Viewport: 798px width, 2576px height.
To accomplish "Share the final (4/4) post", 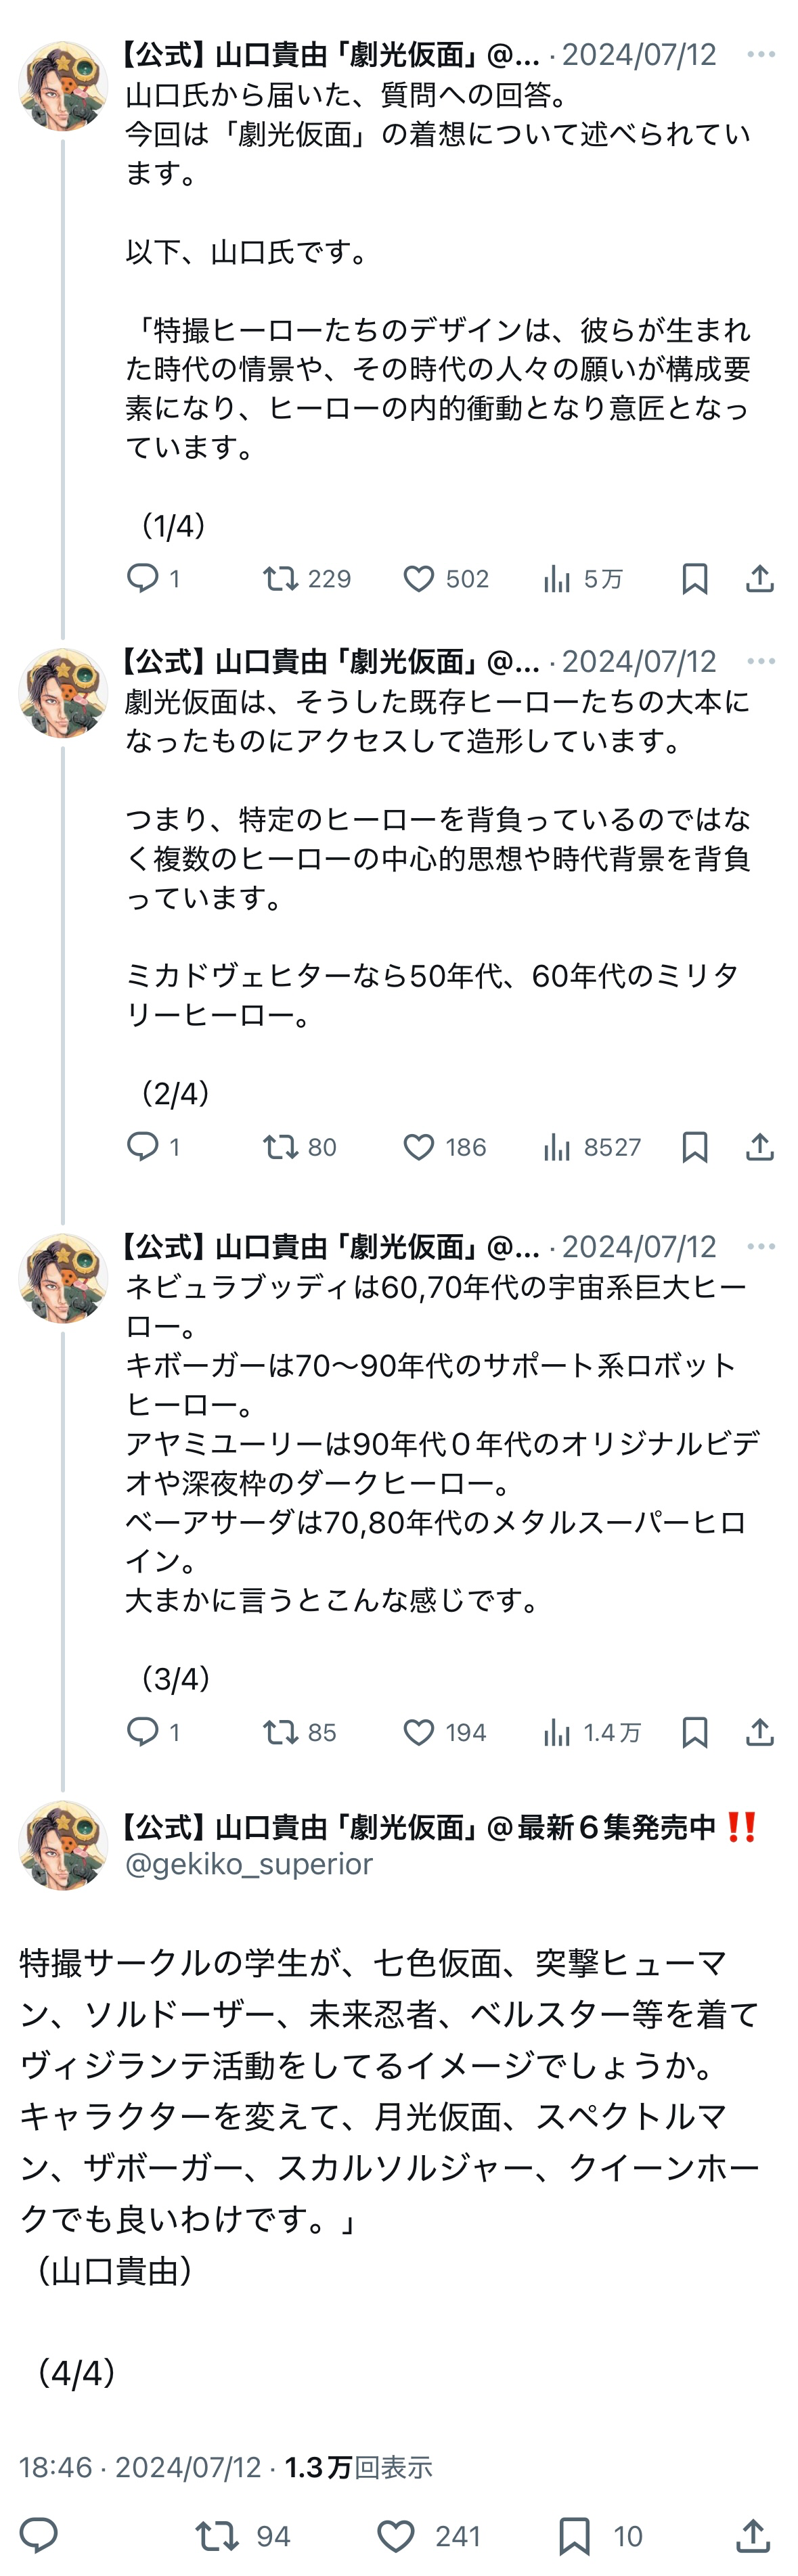I will point(753,2535).
